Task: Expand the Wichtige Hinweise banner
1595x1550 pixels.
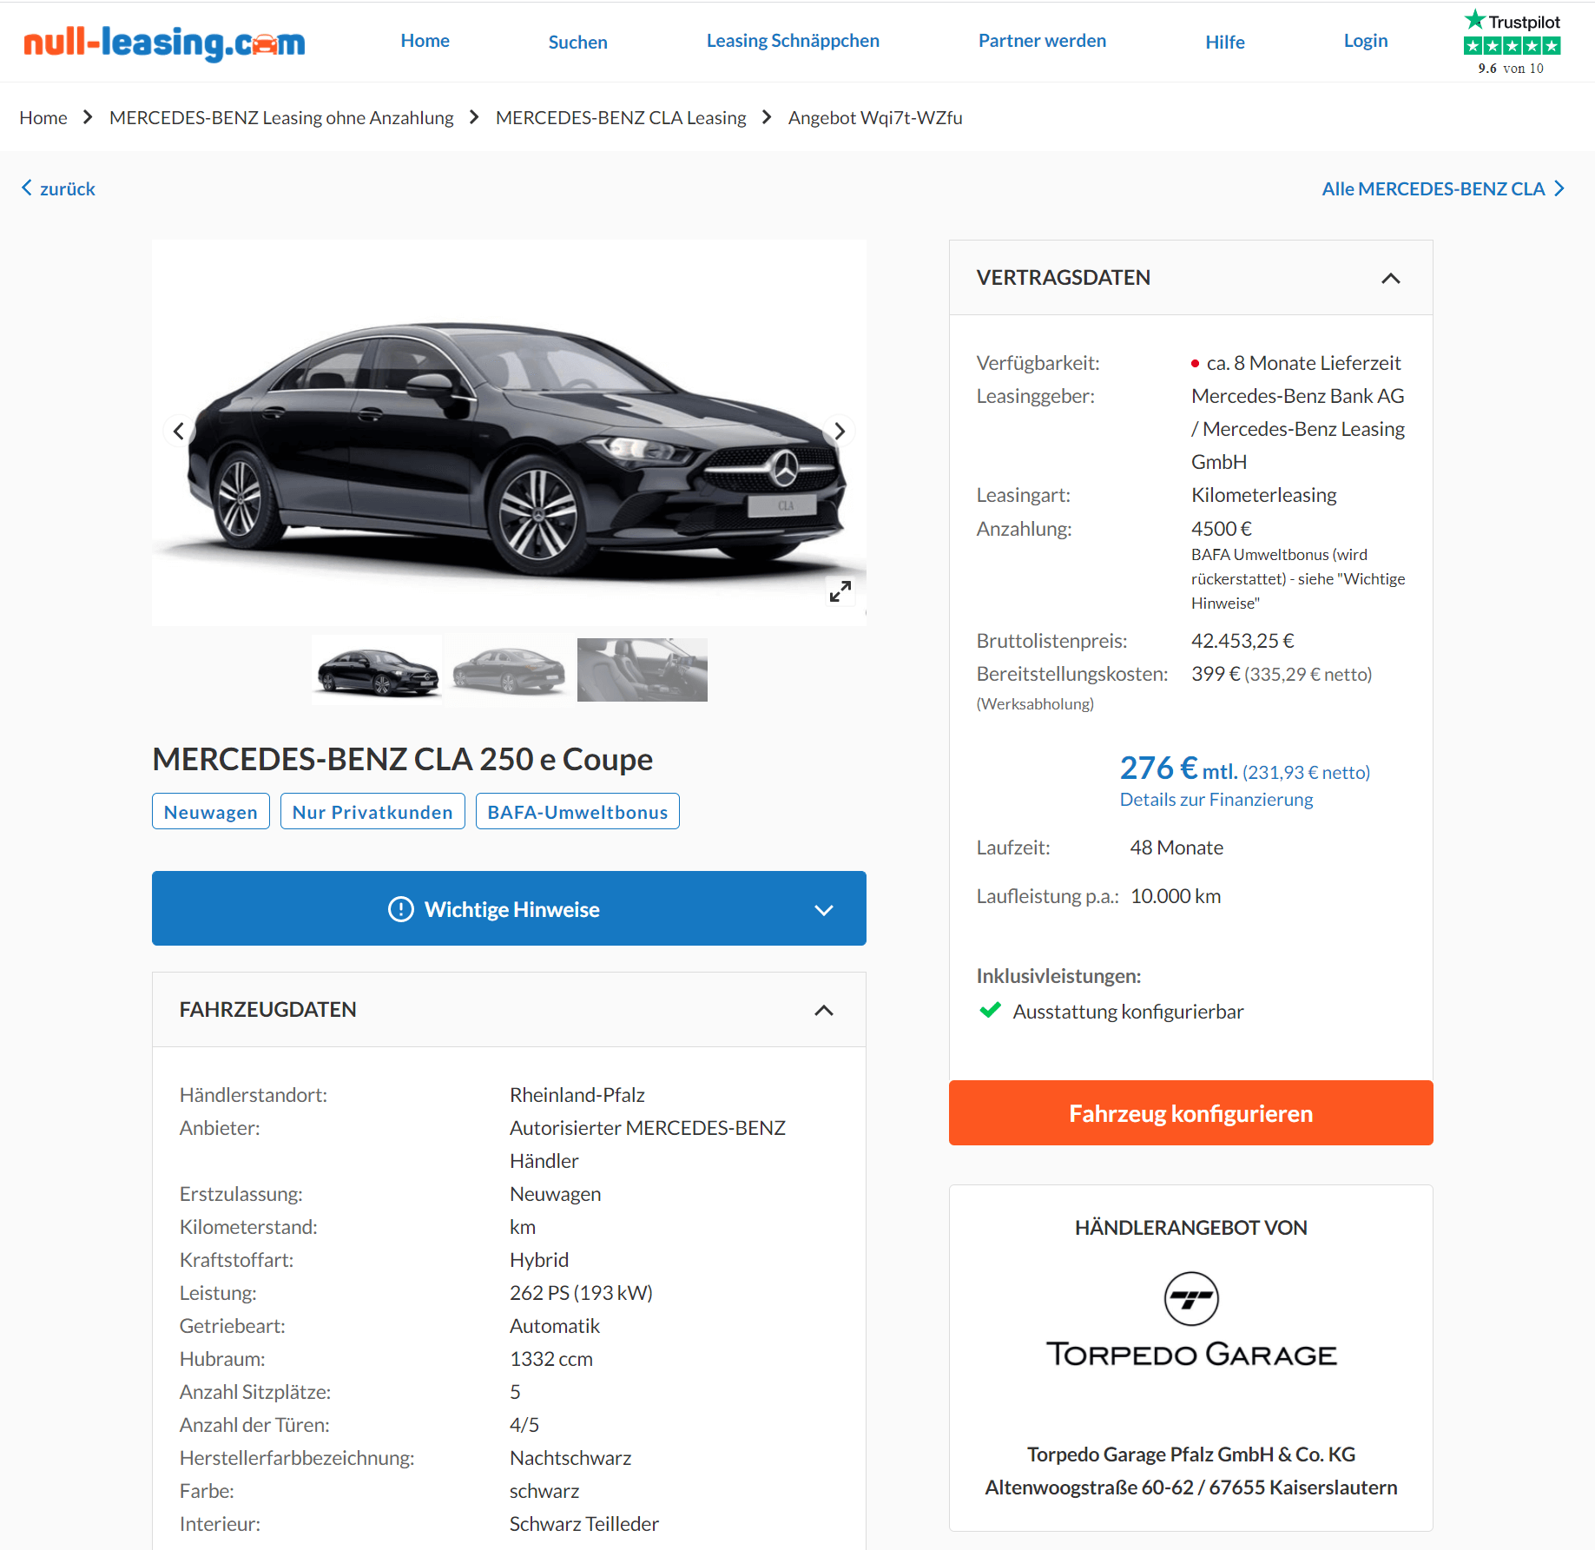Action: point(509,908)
